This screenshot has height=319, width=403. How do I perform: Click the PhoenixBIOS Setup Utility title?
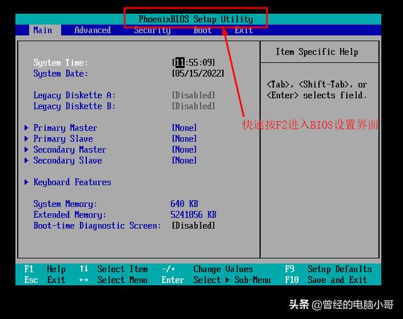[x=196, y=20]
